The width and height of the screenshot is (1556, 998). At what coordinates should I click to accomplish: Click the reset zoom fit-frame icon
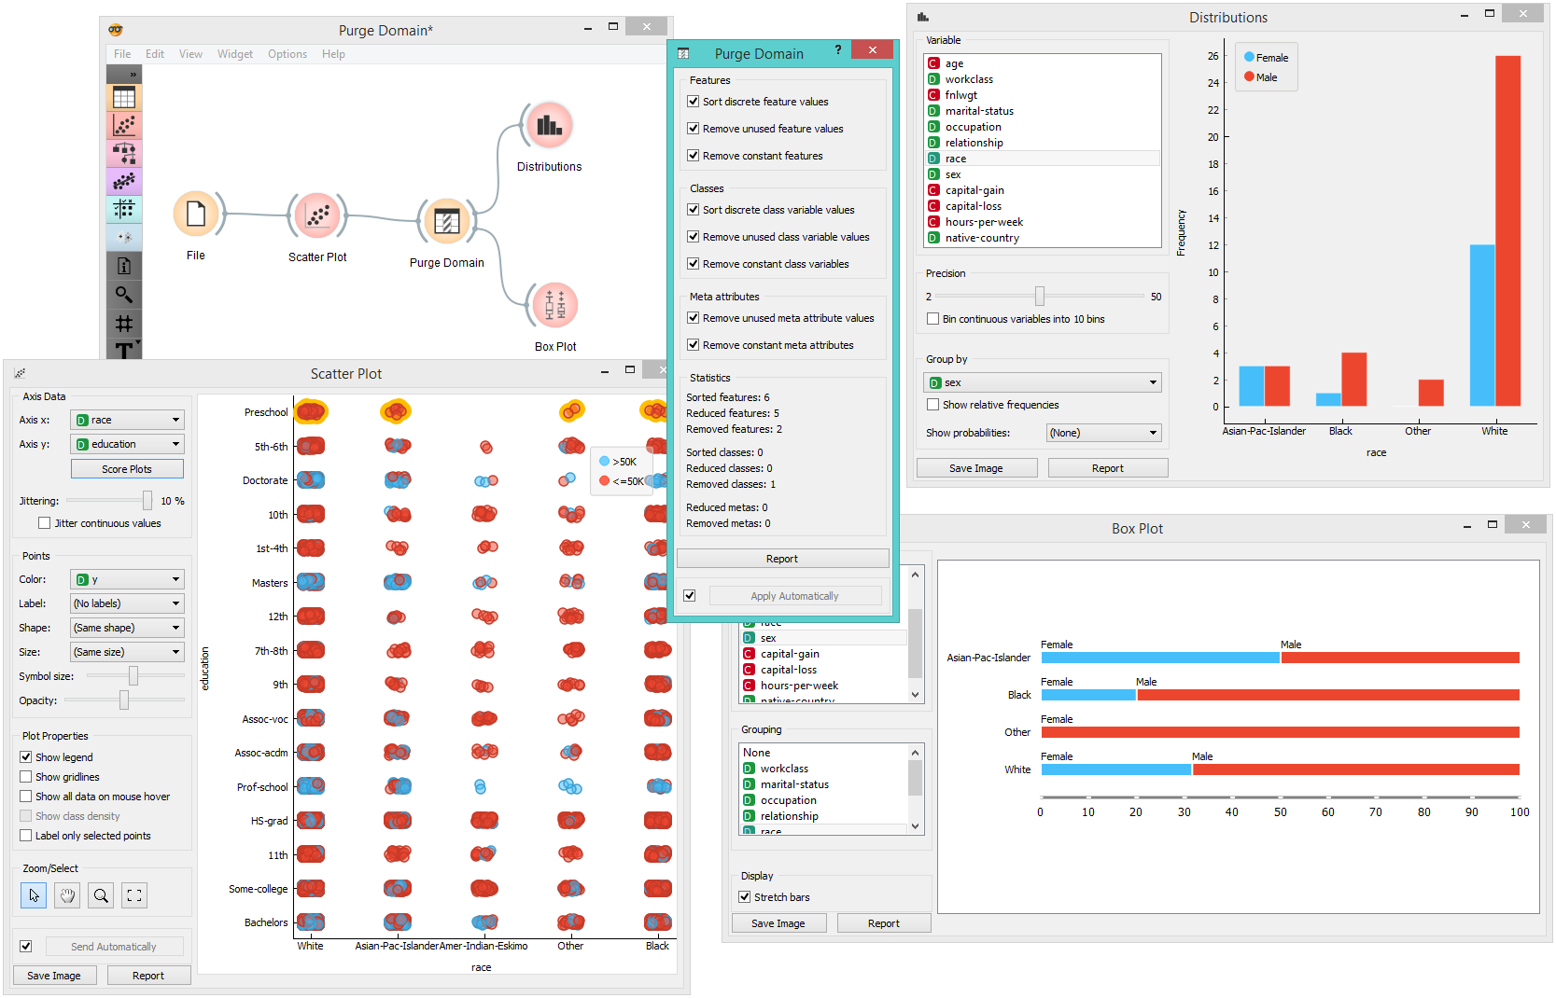[134, 895]
